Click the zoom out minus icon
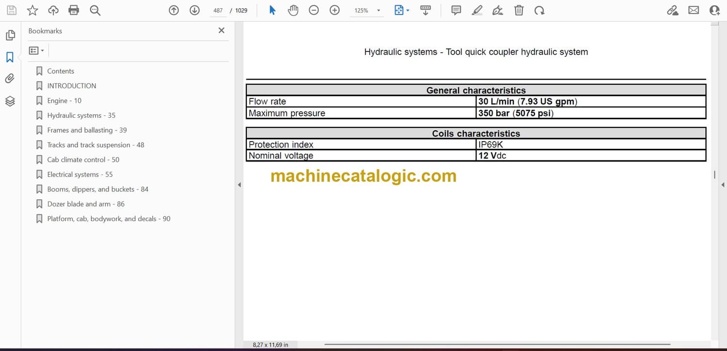 [x=314, y=10]
